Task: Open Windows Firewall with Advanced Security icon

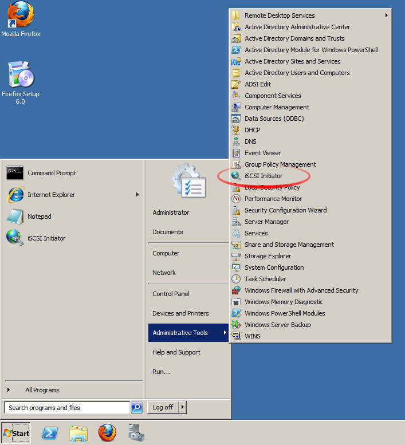Action: point(236,290)
